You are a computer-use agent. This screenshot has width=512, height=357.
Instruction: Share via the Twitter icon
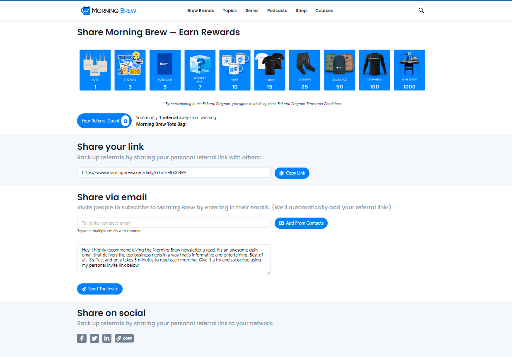pyautogui.click(x=94, y=338)
